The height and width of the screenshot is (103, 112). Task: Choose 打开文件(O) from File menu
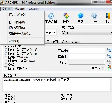point(26,15)
